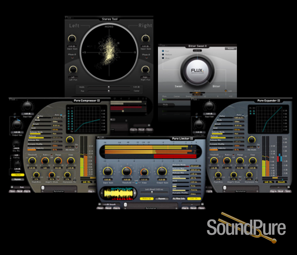
Task: Toggle the Auto delay switch in Pure Compressor II
Action: [61, 115]
